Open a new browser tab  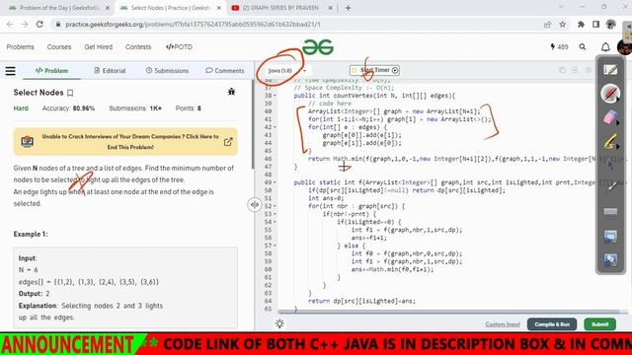[348, 8]
